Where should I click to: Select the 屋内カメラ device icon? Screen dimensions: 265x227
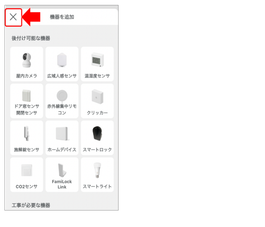tap(27, 60)
